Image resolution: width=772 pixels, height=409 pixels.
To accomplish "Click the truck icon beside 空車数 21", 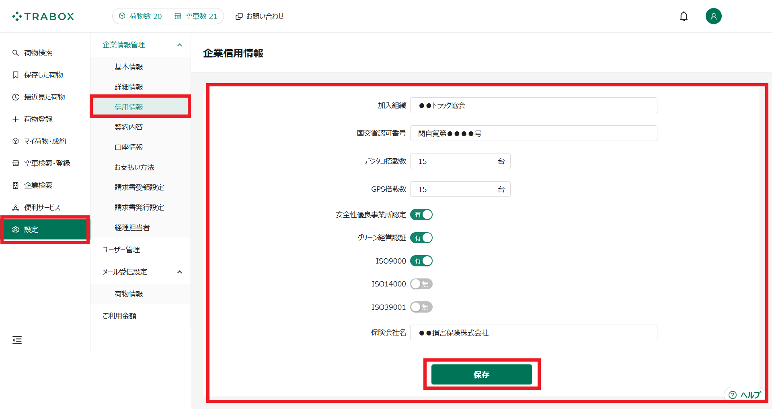I will (x=178, y=16).
